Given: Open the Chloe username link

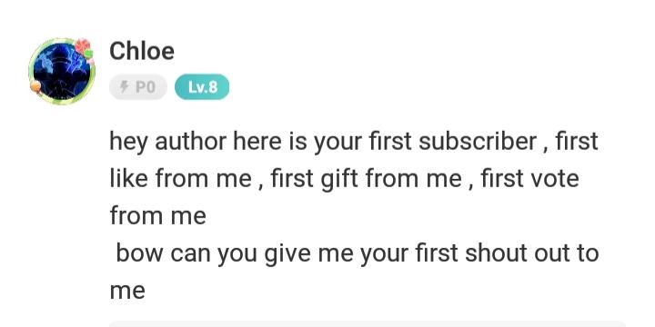Looking at the screenshot, I should [142, 51].
